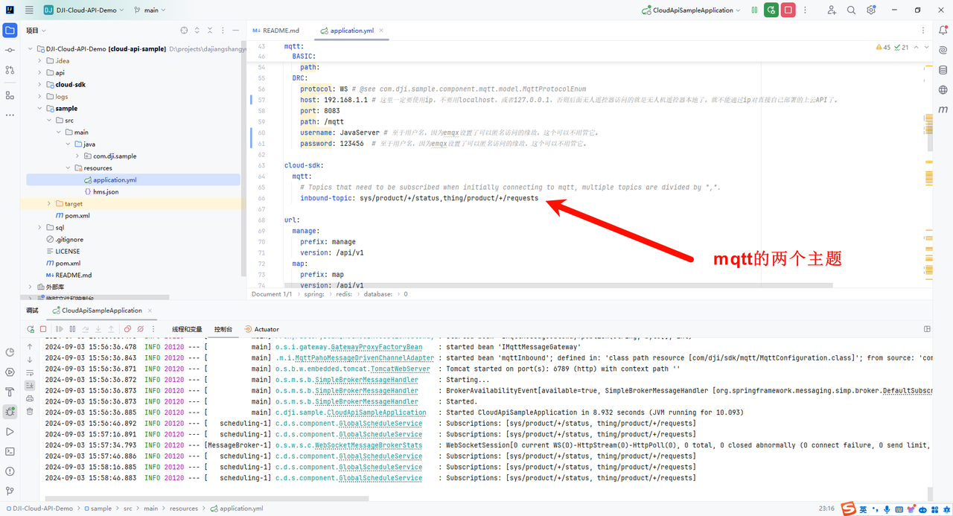
Task: Open 线程和变量 debug tab
Action: click(x=187, y=329)
